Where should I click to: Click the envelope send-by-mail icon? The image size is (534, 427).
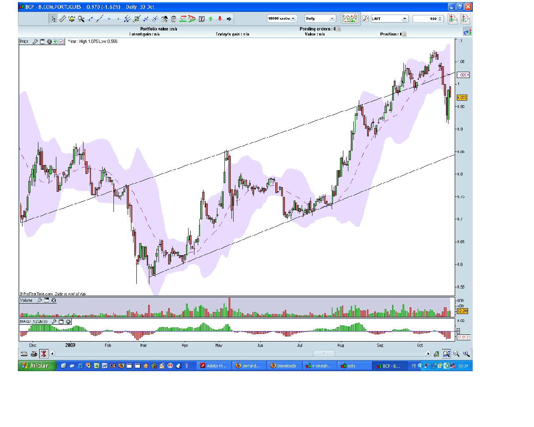[24, 354]
